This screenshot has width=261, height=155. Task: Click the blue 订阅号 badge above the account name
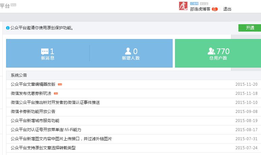tap(194, 3)
